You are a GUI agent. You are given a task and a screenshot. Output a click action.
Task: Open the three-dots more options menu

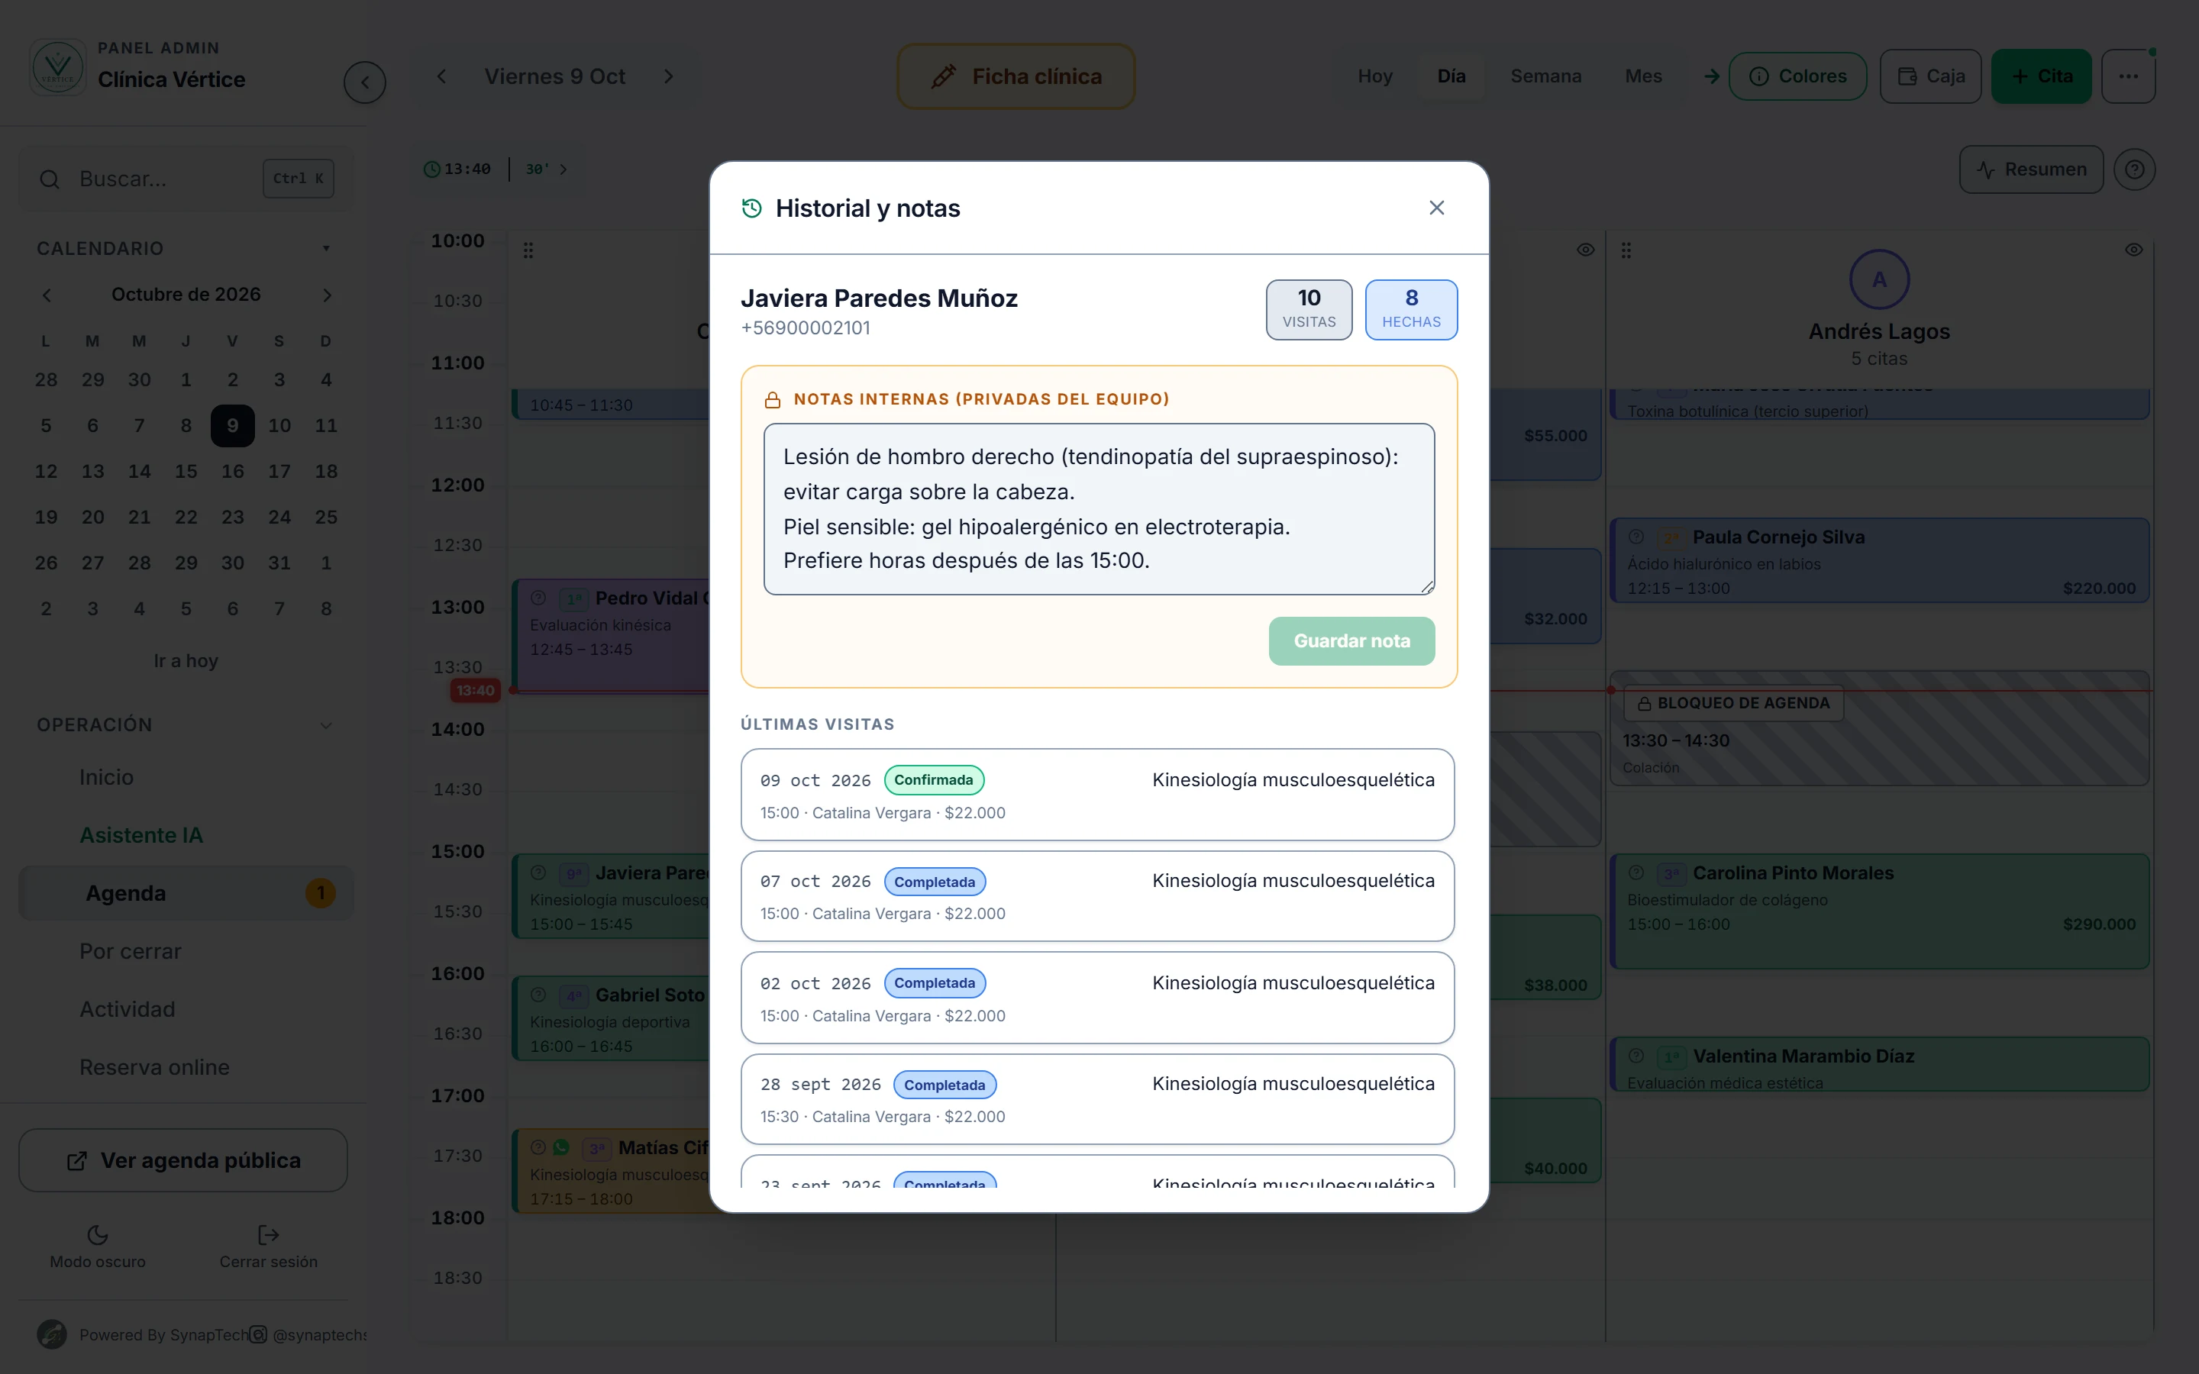point(2128,76)
